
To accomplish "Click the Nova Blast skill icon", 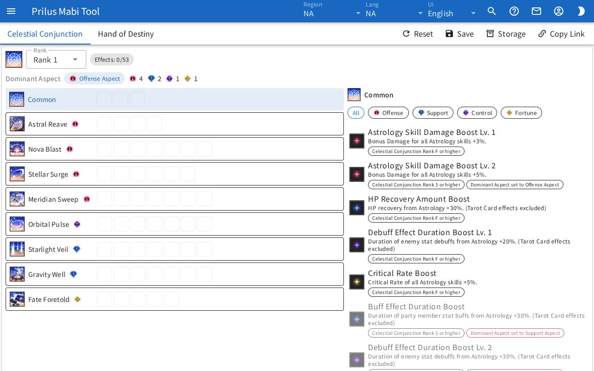I will [x=17, y=149].
